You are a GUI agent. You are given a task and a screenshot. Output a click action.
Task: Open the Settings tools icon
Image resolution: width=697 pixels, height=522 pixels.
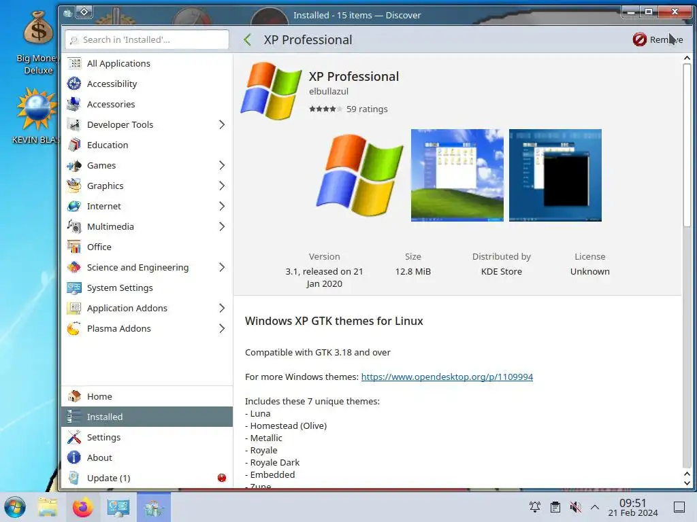[74, 437]
